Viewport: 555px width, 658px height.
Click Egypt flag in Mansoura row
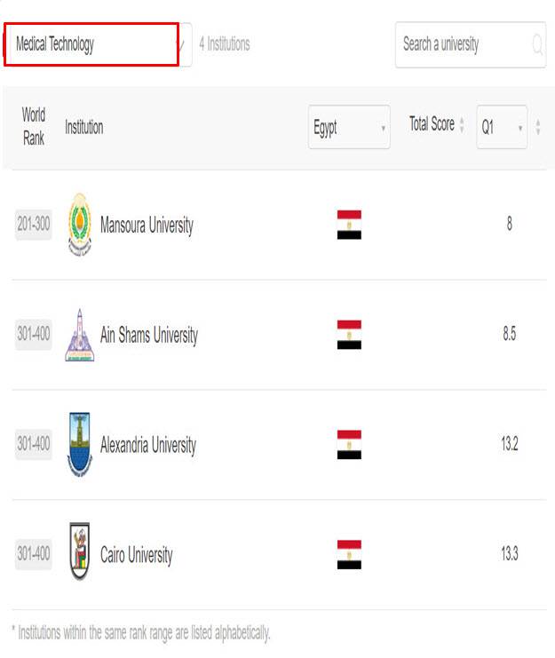point(349,225)
